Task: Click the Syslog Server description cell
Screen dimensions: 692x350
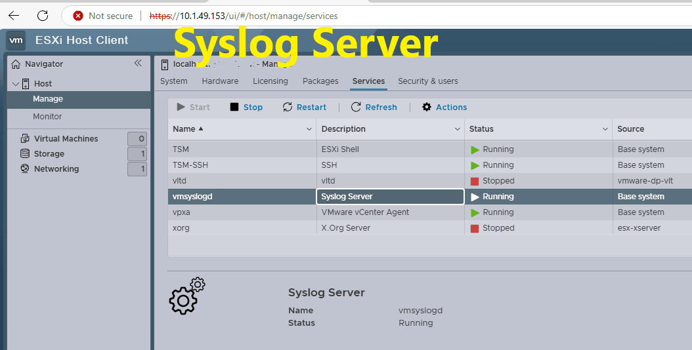Action: tap(390, 197)
